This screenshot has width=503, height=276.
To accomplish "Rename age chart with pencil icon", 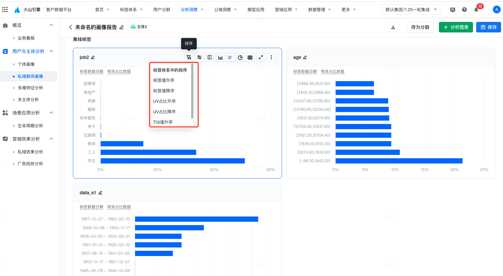I will (x=305, y=57).
